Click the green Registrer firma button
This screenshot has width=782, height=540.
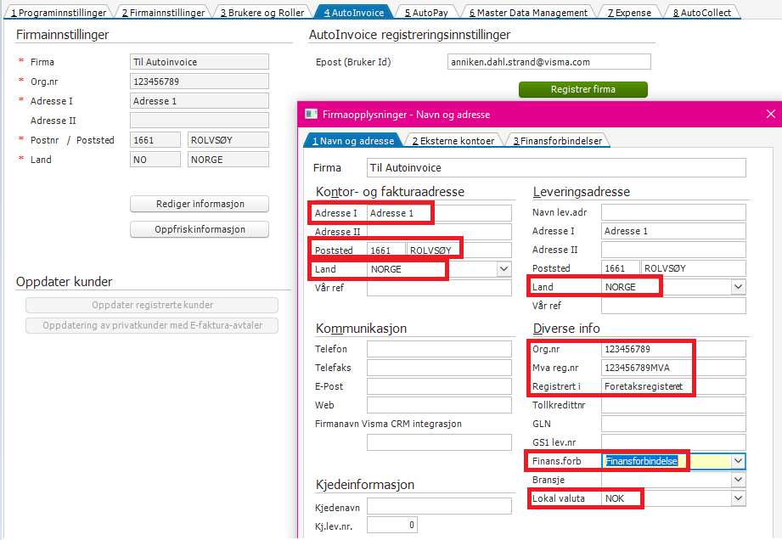(582, 89)
